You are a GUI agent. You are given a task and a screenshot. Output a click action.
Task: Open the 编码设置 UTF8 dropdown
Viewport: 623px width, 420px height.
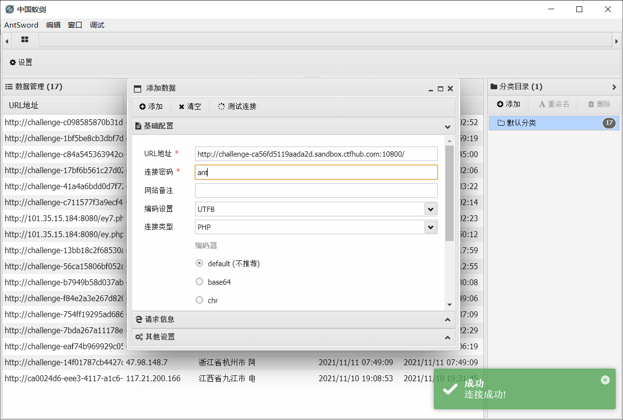[x=430, y=209]
